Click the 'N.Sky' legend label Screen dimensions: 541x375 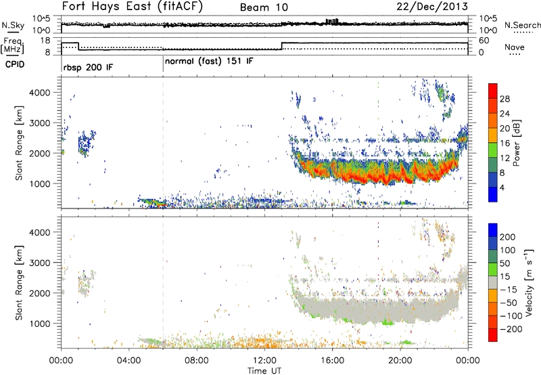(x=13, y=26)
